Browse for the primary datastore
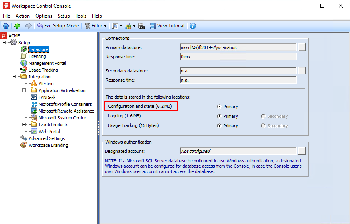The height and width of the screenshot is (224, 350). pos(302,47)
